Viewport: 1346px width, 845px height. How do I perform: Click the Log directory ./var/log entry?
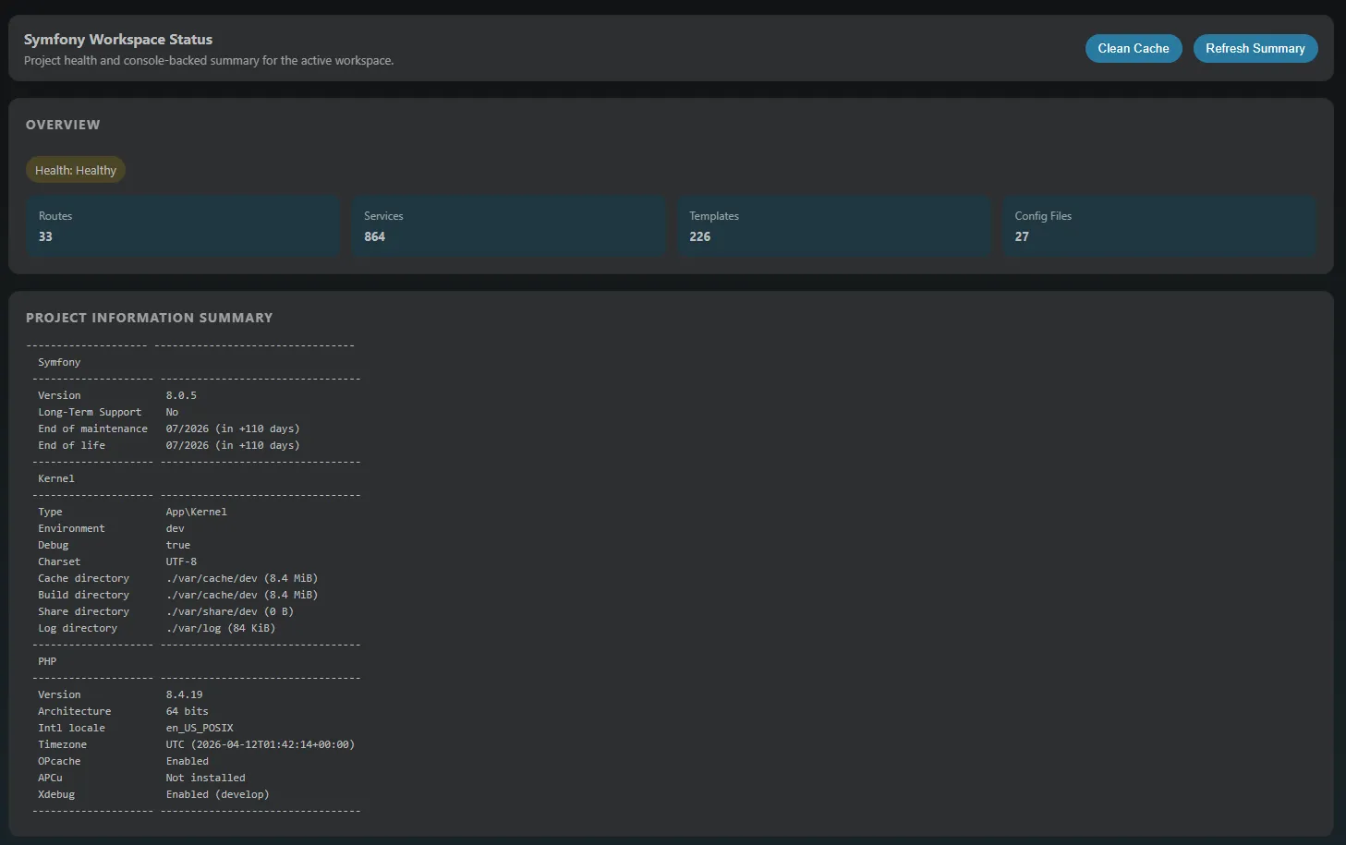point(220,629)
